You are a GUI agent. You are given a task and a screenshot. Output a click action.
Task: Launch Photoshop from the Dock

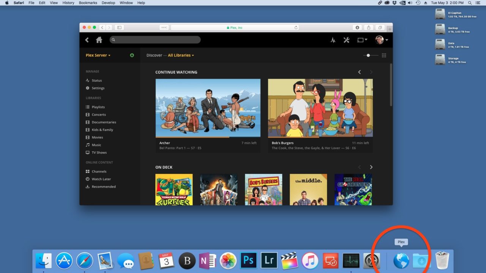tap(249, 261)
